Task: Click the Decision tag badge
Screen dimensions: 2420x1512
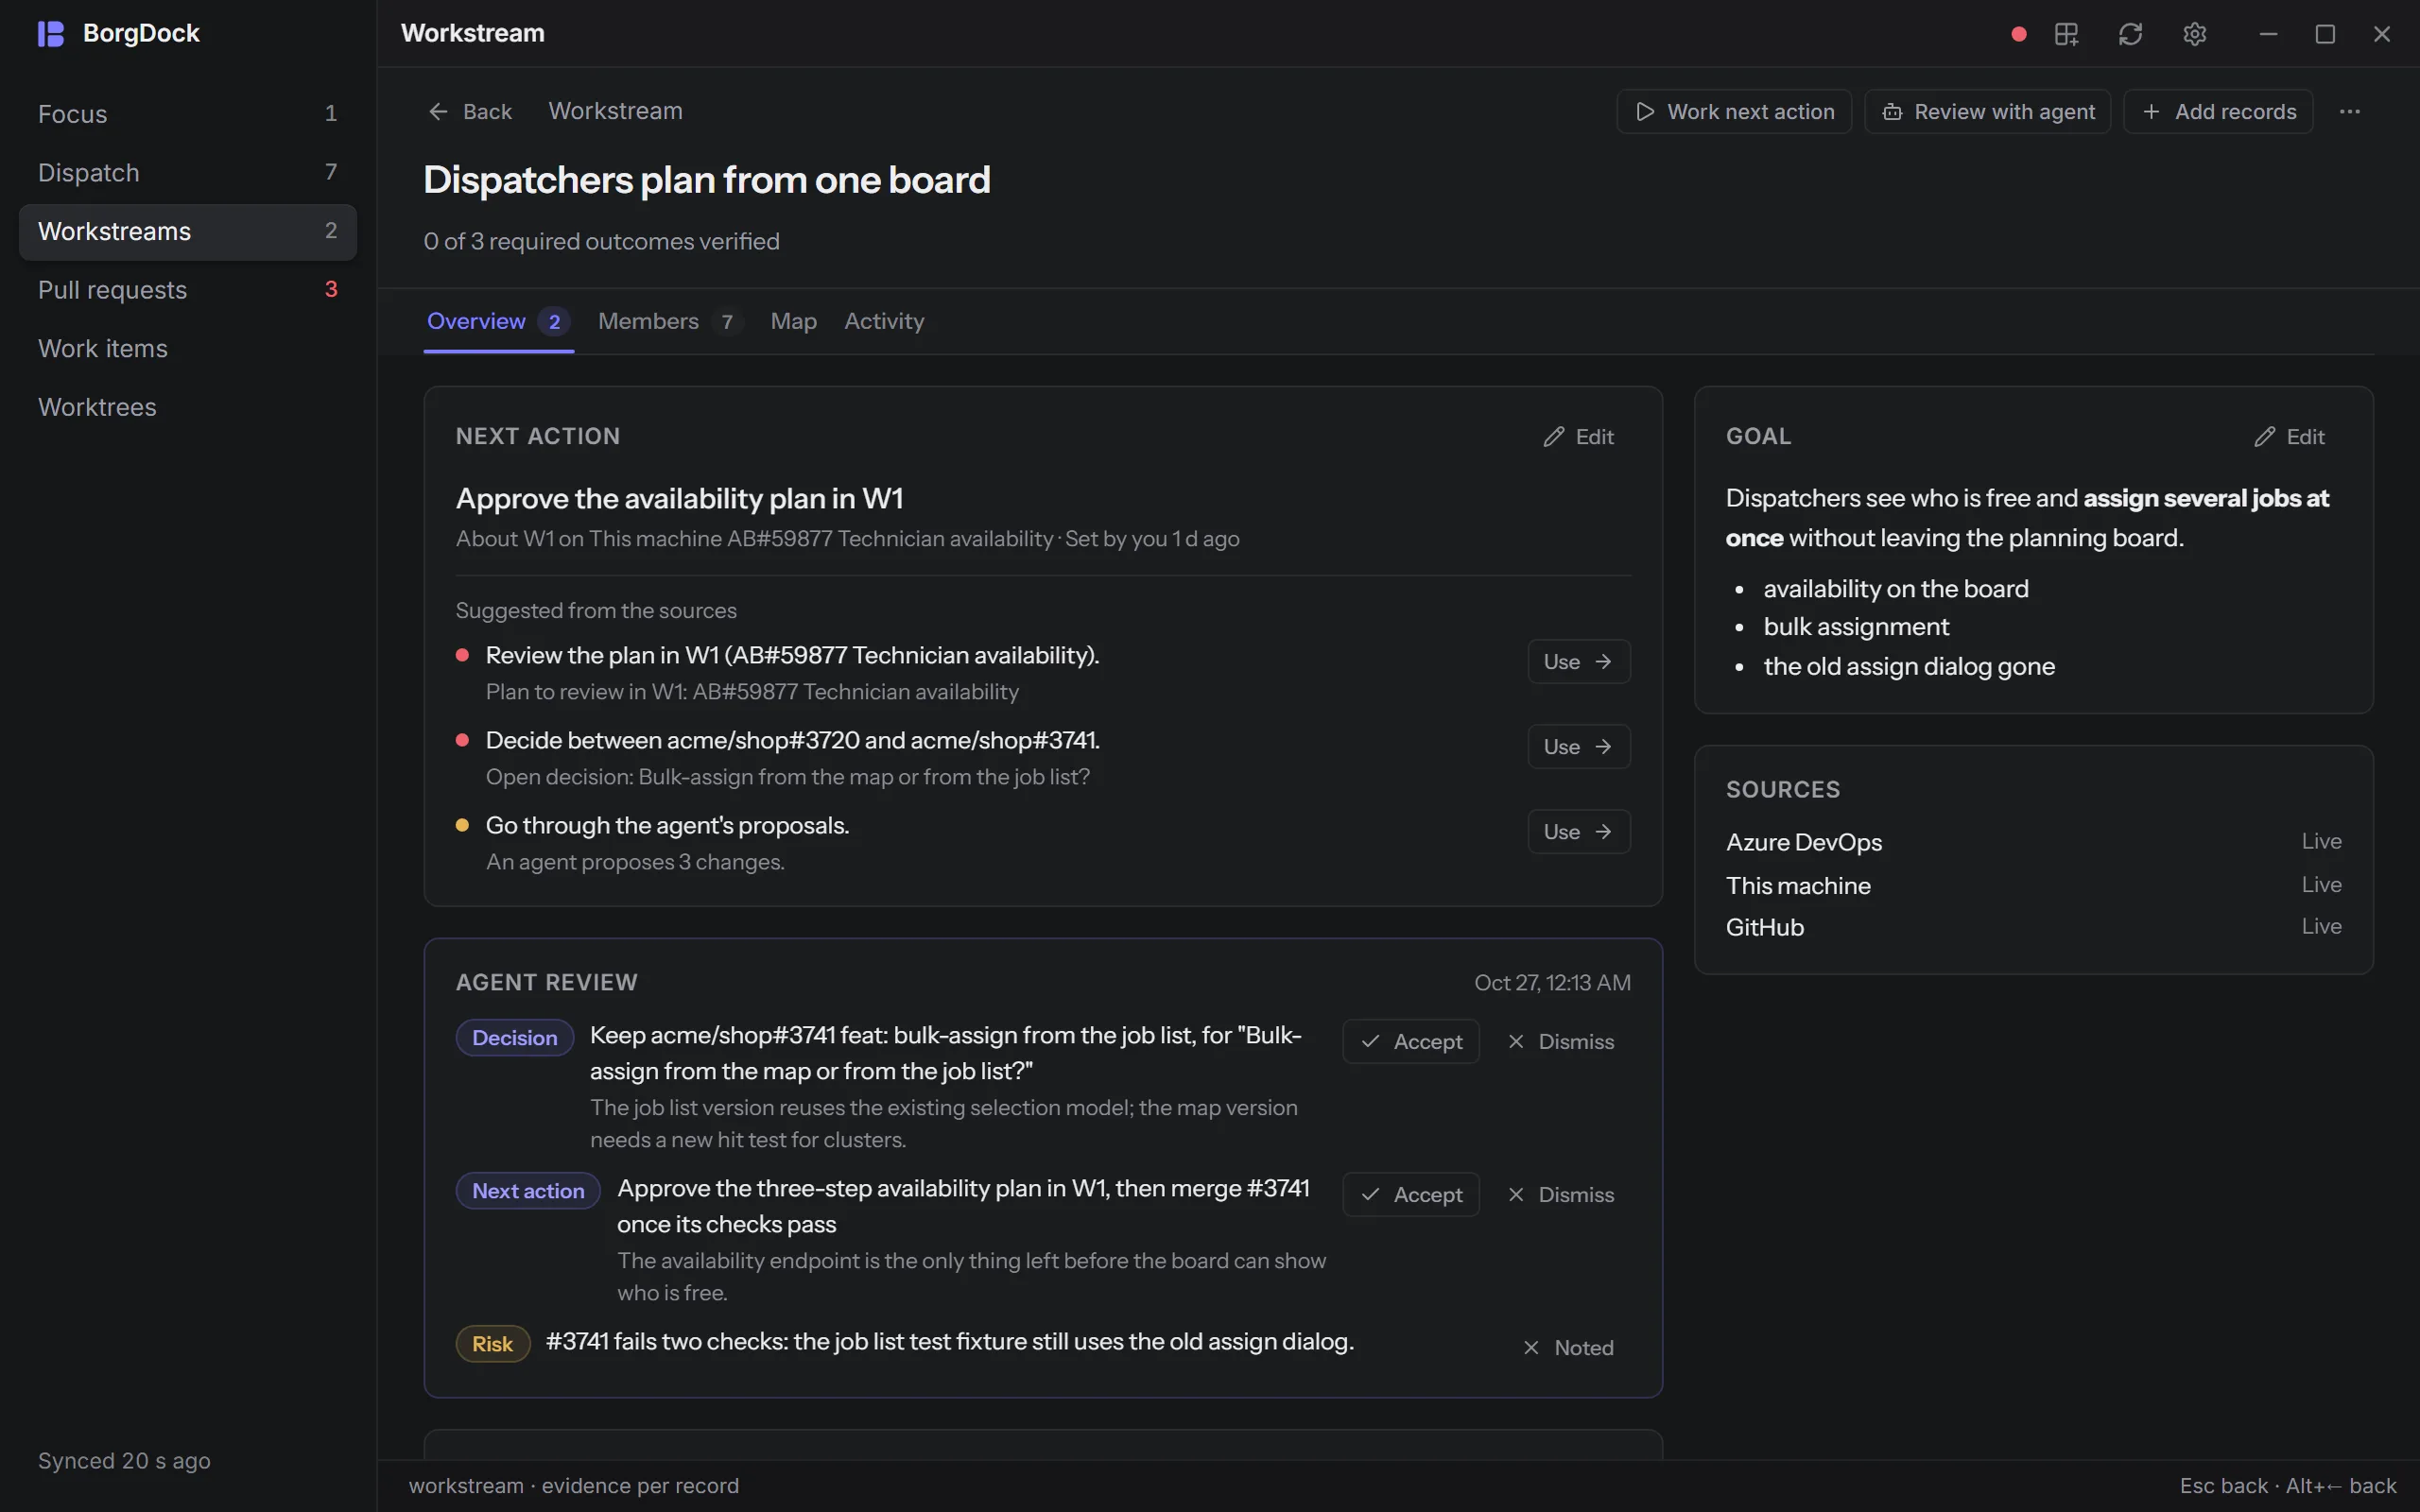Action: pos(514,1038)
